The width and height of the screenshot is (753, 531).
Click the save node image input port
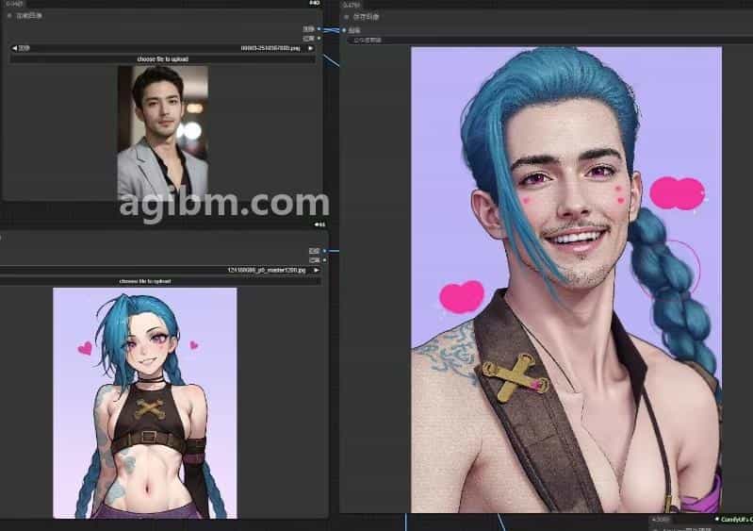click(344, 30)
